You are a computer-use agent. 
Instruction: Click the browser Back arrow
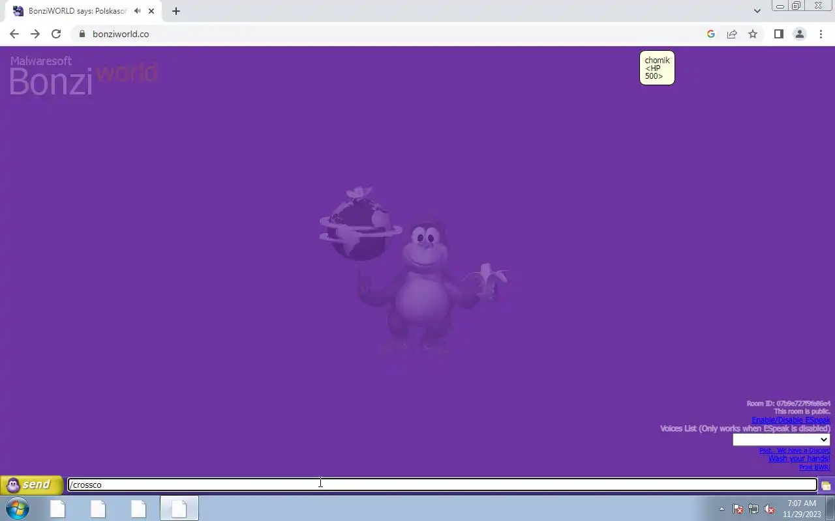[14, 34]
